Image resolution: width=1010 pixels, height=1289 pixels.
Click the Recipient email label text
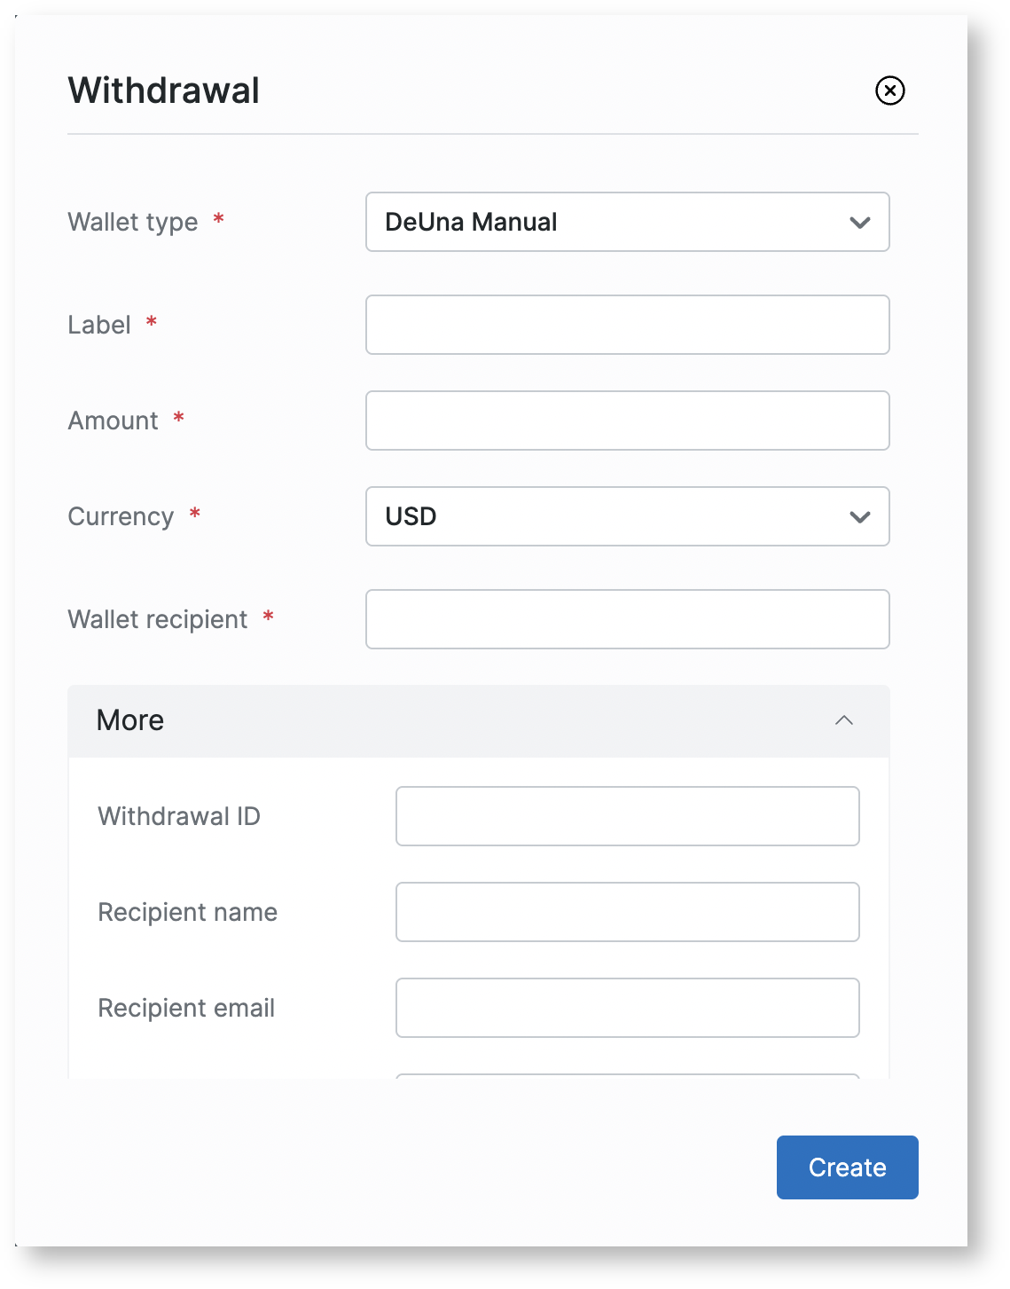186,1008
